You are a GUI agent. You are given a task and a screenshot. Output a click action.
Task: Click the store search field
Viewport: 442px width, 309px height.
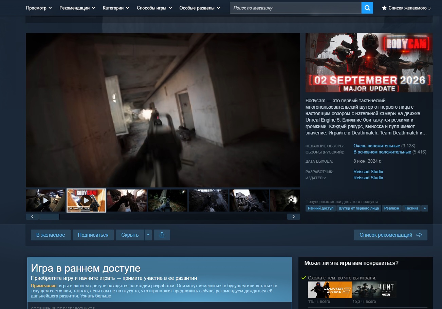(295, 8)
